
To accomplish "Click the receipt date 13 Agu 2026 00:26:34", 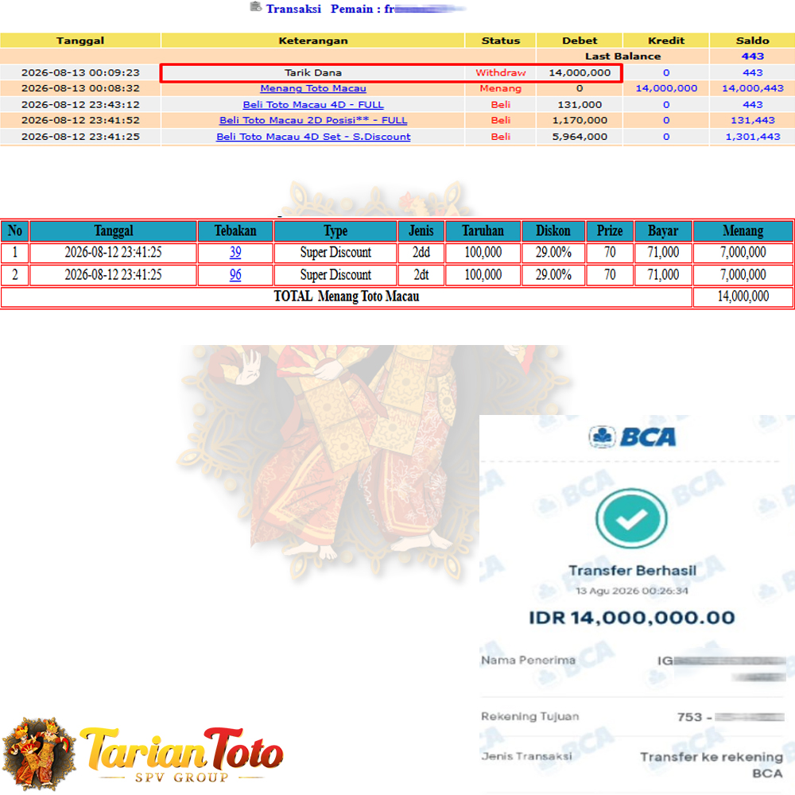I will [632, 591].
